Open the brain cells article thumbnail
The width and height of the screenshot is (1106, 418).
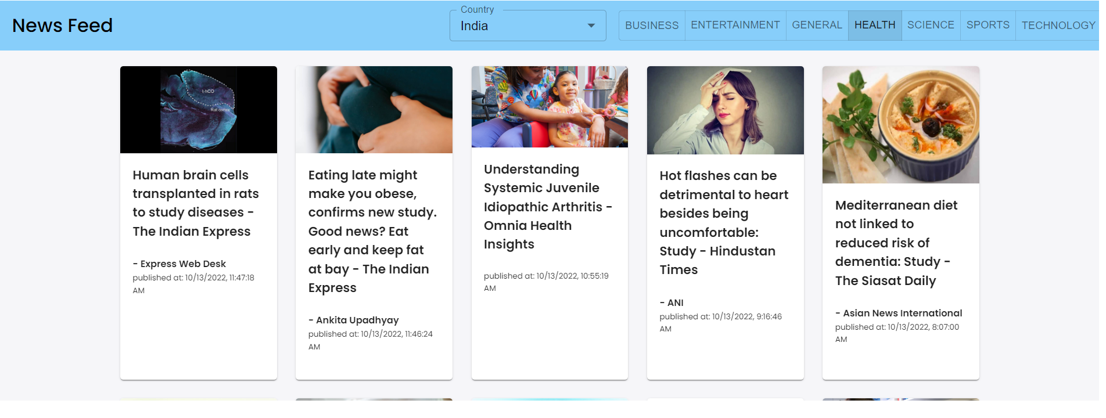click(x=199, y=110)
